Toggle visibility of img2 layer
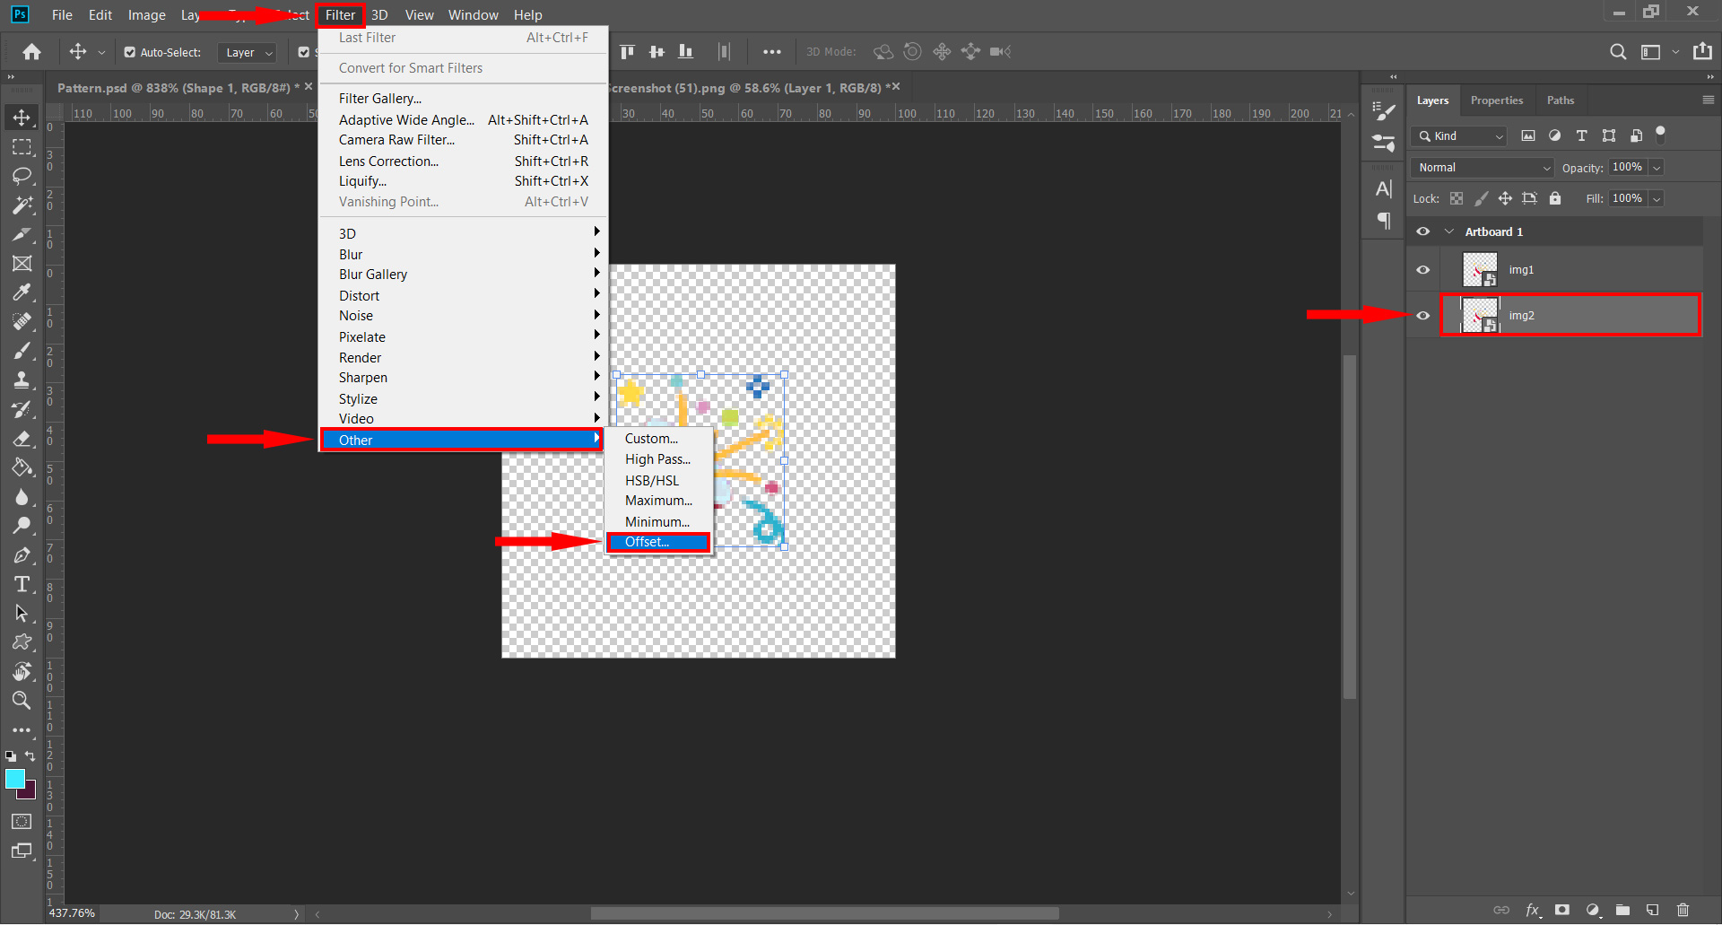This screenshot has height=925, width=1722. coord(1423,316)
